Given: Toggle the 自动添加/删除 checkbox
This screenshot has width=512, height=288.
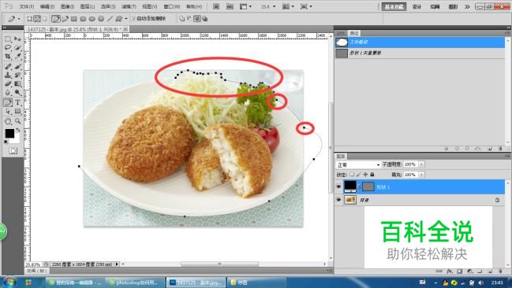Looking at the screenshot, I should coord(134,19).
